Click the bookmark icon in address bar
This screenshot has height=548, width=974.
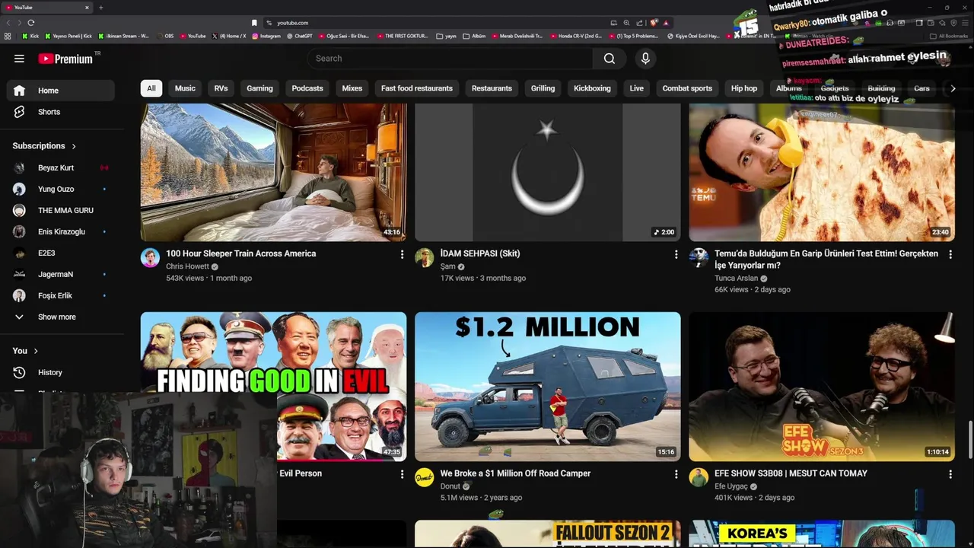tap(254, 23)
